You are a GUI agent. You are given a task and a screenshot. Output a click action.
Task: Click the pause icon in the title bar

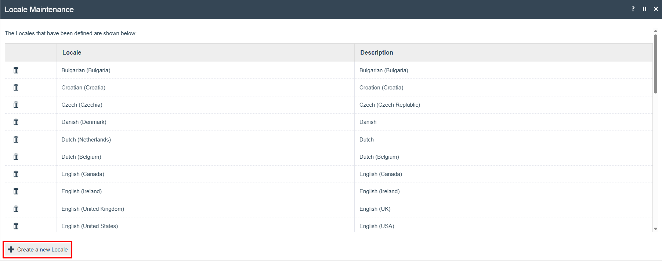point(644,9)
